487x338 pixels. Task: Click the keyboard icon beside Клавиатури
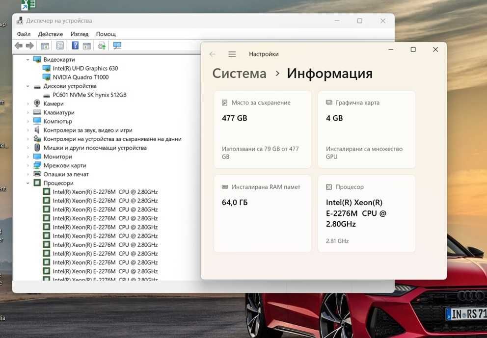(x=37, y=112)
